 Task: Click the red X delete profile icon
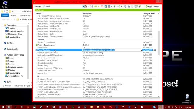point(102,6)
